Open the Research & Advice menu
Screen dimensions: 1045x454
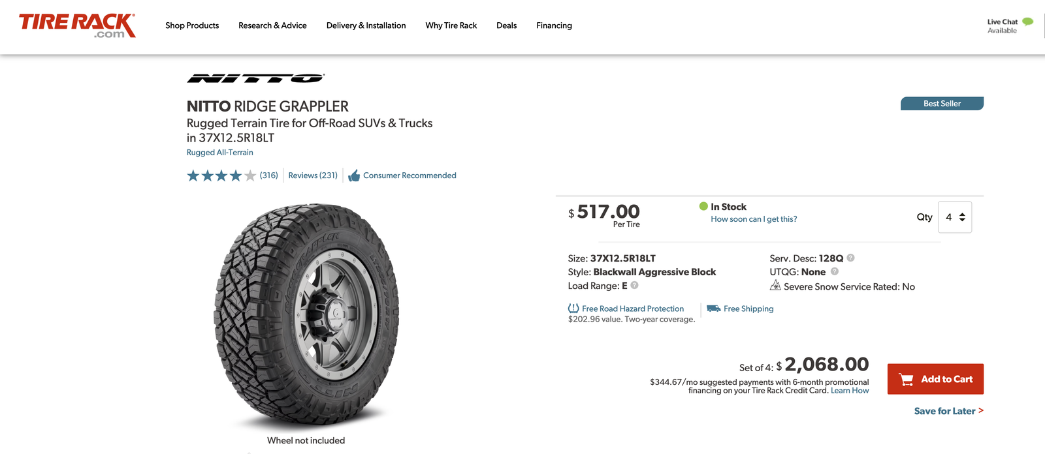pyautogui.click(x=272, y=25)
